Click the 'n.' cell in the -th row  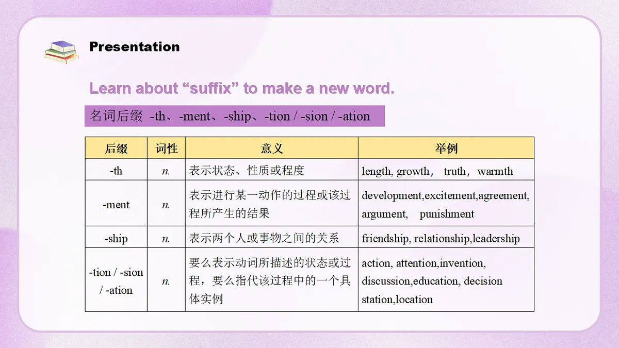(x=166, y=170)
